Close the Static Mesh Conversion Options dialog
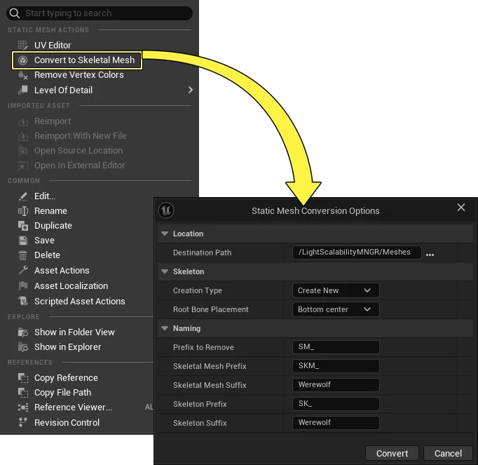The image size is (478, 465). click(x=461, y=208)
